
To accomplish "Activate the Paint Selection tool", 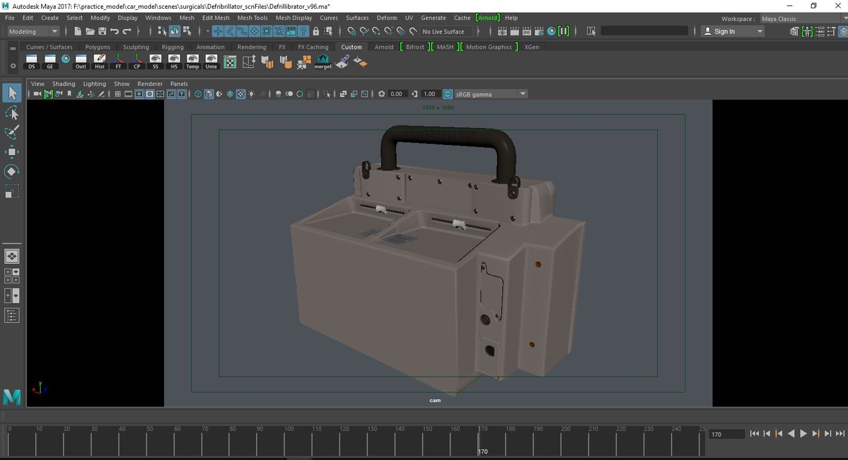I will [12, 132].
